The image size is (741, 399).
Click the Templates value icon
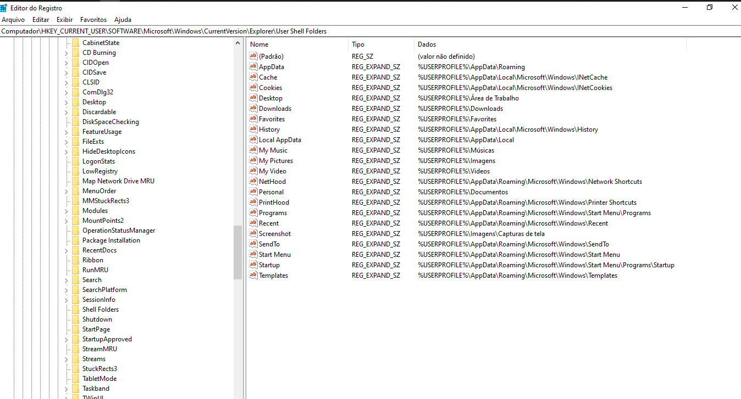[x=253, y=275]
